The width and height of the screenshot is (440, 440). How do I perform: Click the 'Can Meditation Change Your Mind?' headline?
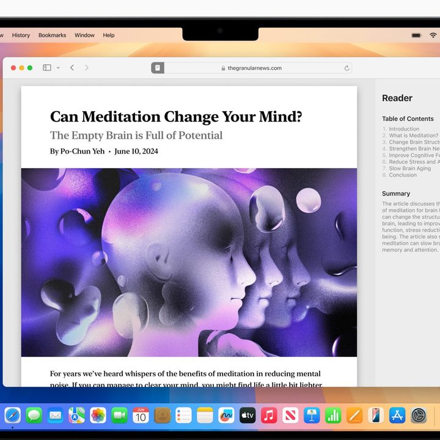(x=176, y=117)
